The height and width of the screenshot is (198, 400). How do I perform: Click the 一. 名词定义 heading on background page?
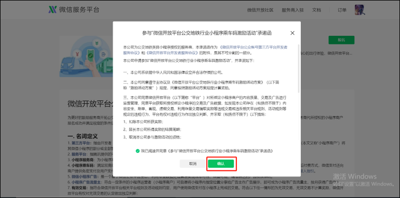coord(82,136)
